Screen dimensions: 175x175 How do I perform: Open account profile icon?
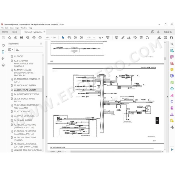[x=171, y=37]
